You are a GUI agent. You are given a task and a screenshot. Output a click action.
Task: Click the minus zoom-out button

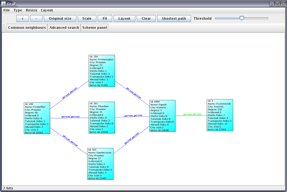pos(36,19)
